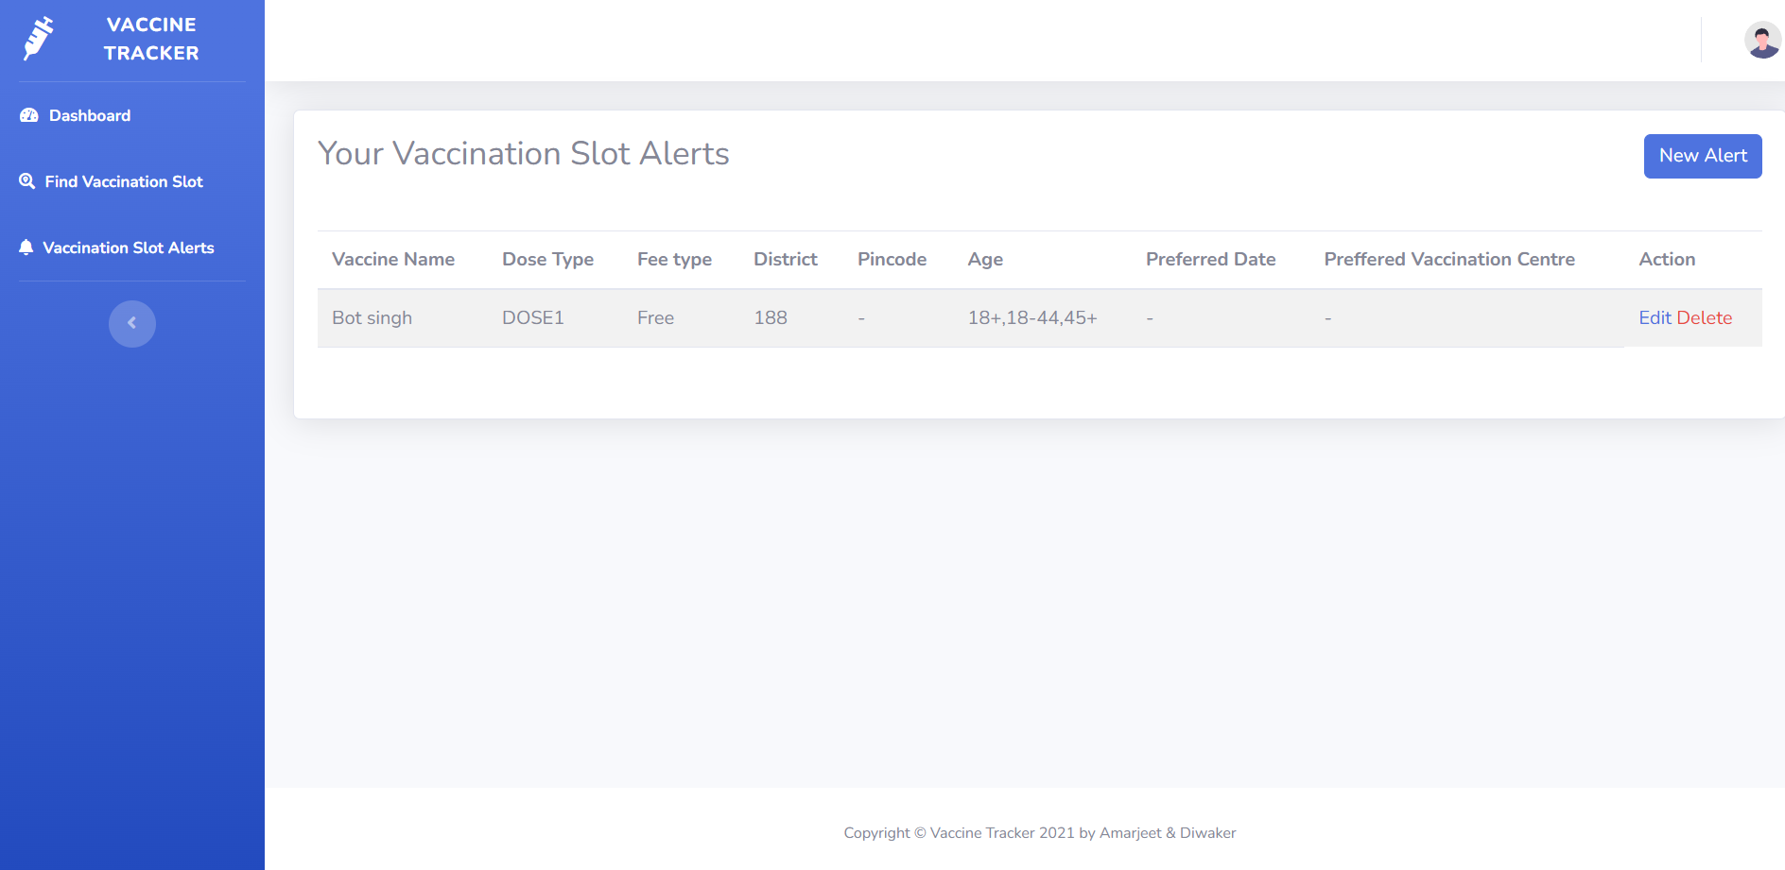
Task: Click the bell icon for Slot Alerts
Action: pyautogui.click(x=26, y=247)
